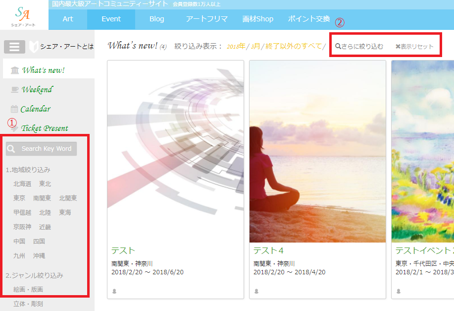Filter by region 東海
The width and height of the screenshot is (454, 311).
coord(65,213)
